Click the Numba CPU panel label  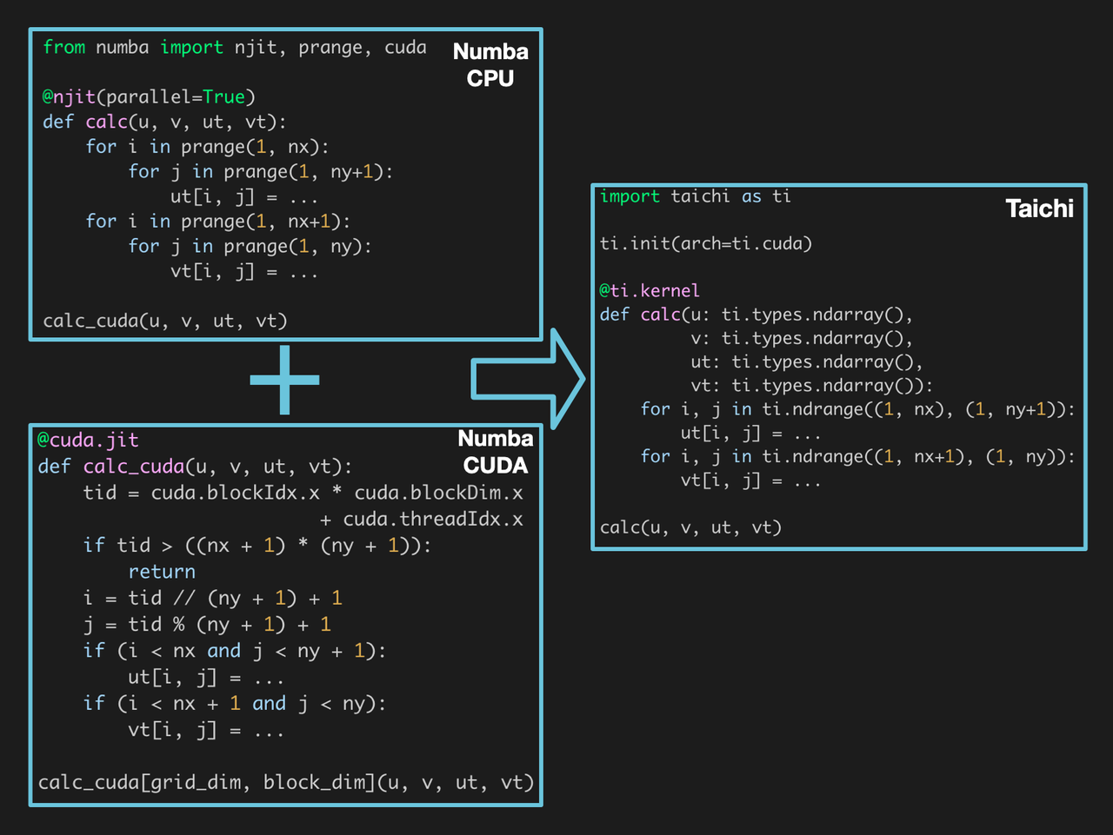490,64
